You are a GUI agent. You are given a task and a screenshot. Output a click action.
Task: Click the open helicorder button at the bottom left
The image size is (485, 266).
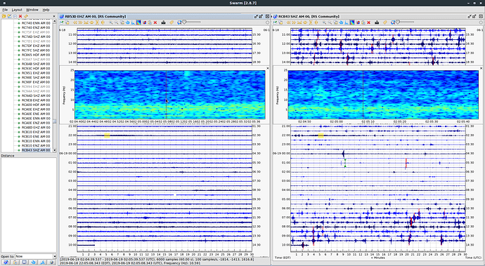pyautogui.click(x=6, y=262)
